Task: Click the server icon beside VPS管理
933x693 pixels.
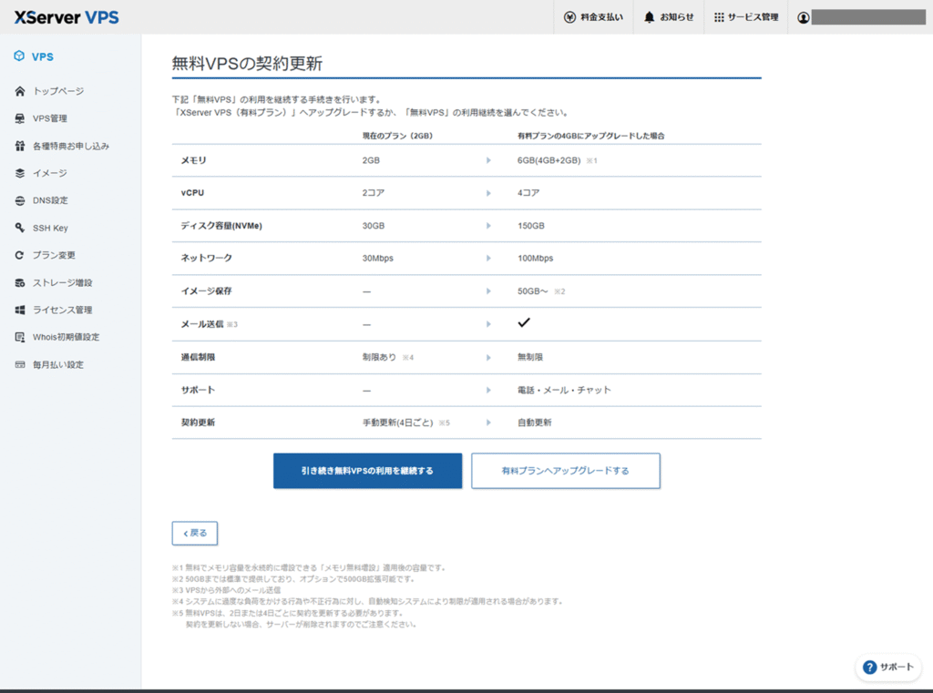Action: coord(20,118)
